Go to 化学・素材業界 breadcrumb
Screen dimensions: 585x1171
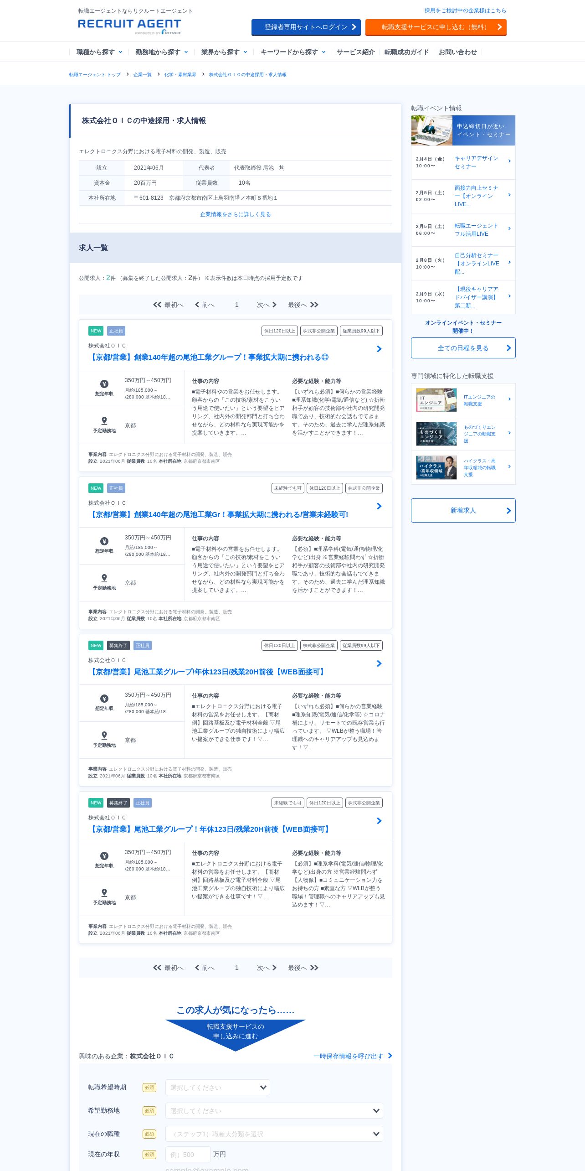pos(180,75)
